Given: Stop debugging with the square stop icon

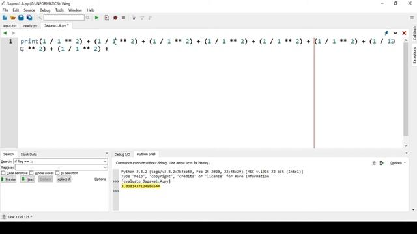Looking at the screenshot, I should [x=123, y=18].
